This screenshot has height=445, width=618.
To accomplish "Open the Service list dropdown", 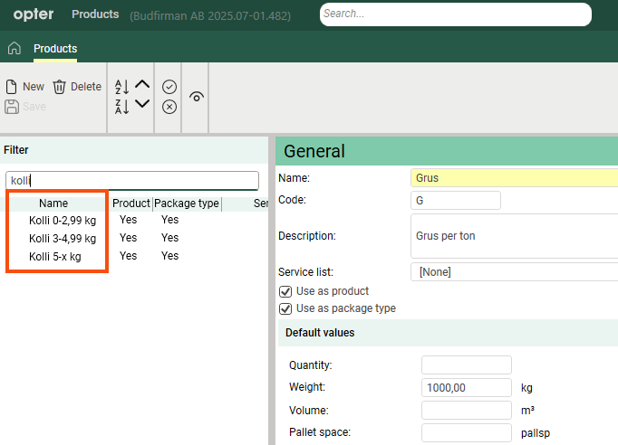I will [514, 271].
